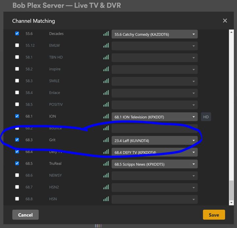The width and height of the screenshot is (237, 228).
Task: Expand guide match dropdown for 68.7 HSN2
Action: [x=154, y=188]
